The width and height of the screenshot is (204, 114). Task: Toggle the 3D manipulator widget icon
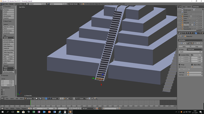44,98
